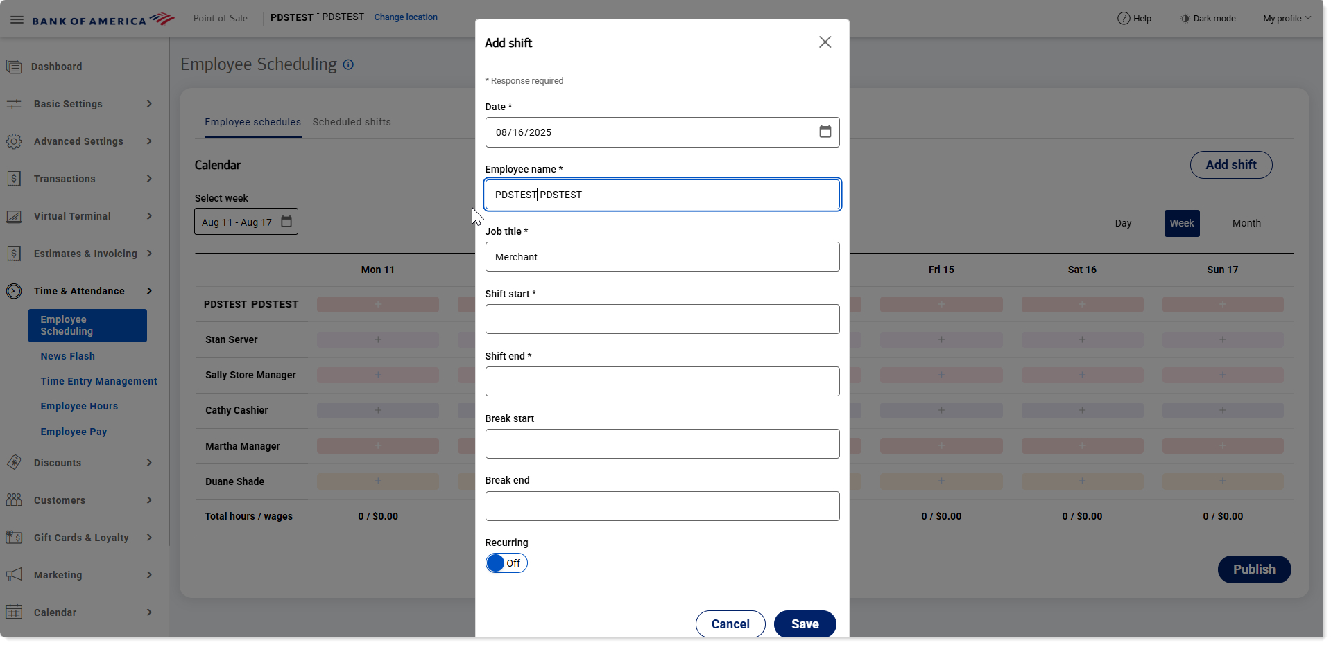Click the Publish button

pos(1254,569)
